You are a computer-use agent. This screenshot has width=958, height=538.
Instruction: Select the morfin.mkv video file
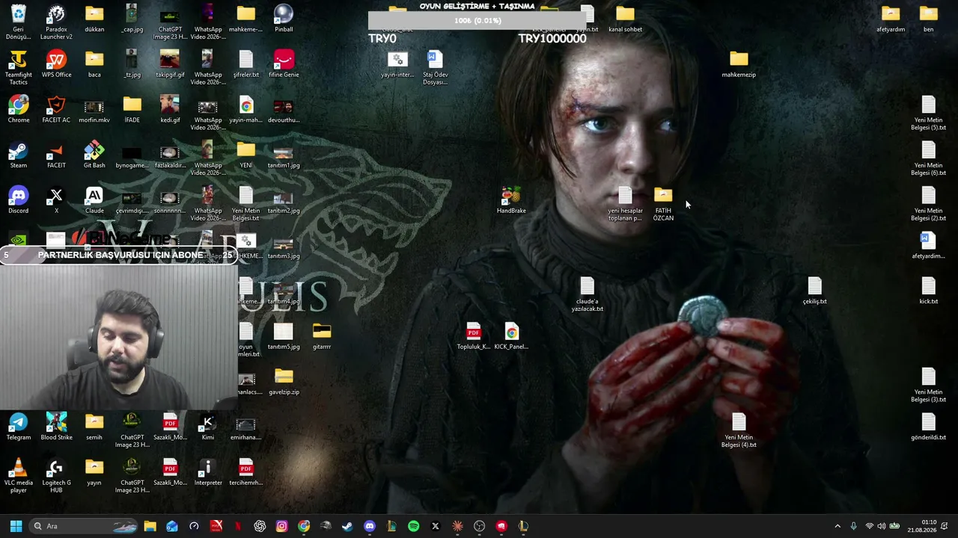coord(94,109)
